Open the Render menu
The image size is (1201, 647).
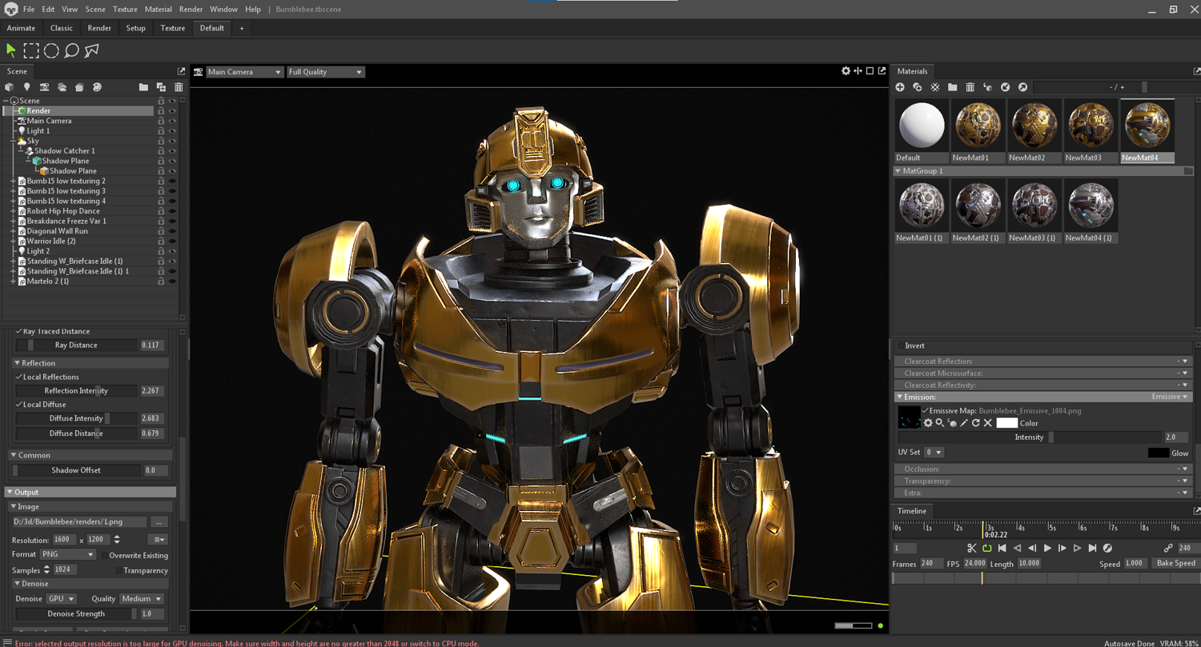(191, 10)
